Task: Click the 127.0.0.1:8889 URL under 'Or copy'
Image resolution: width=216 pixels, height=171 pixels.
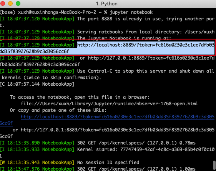Action: [x=118, y=130]
